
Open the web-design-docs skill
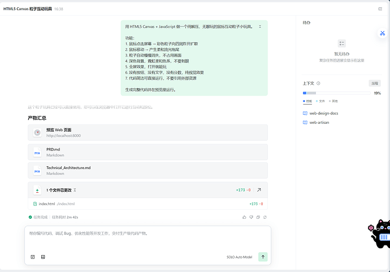click(x=324, y=113)
